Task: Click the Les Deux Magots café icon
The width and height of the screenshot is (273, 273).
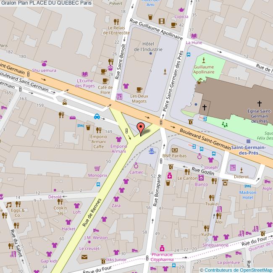Action: point(139,89)
